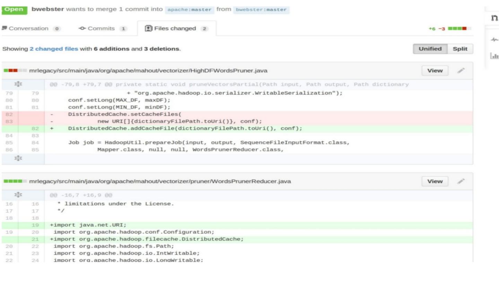The height and width of the screenshot is (281, 499).
Task: Click the +6 −3 diffstat color bar
Action: [457, 28]
